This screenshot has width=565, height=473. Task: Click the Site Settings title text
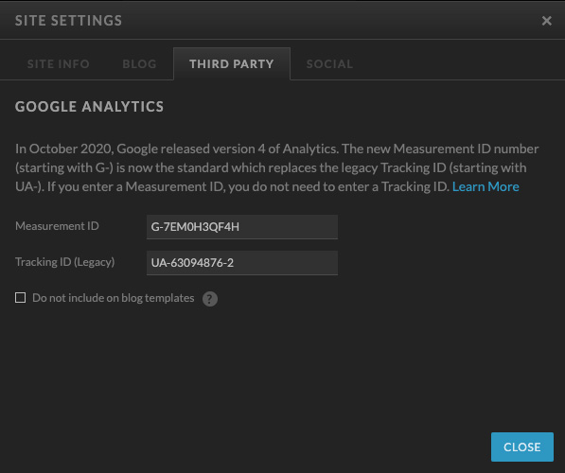(x=68, y=21)
